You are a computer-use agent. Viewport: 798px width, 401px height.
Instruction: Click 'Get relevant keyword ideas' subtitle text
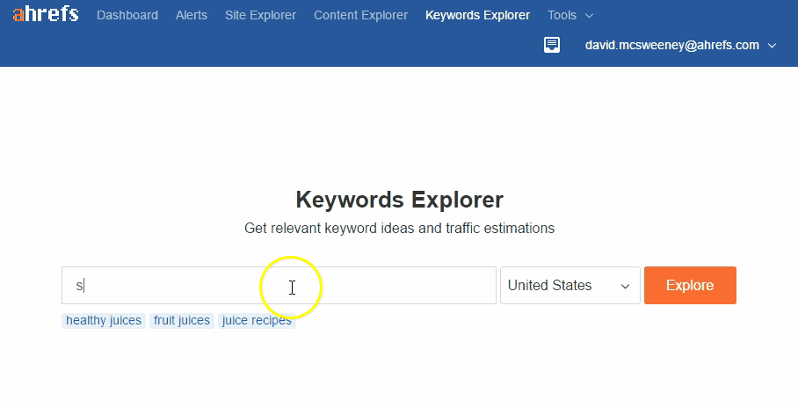coord(400,228)
